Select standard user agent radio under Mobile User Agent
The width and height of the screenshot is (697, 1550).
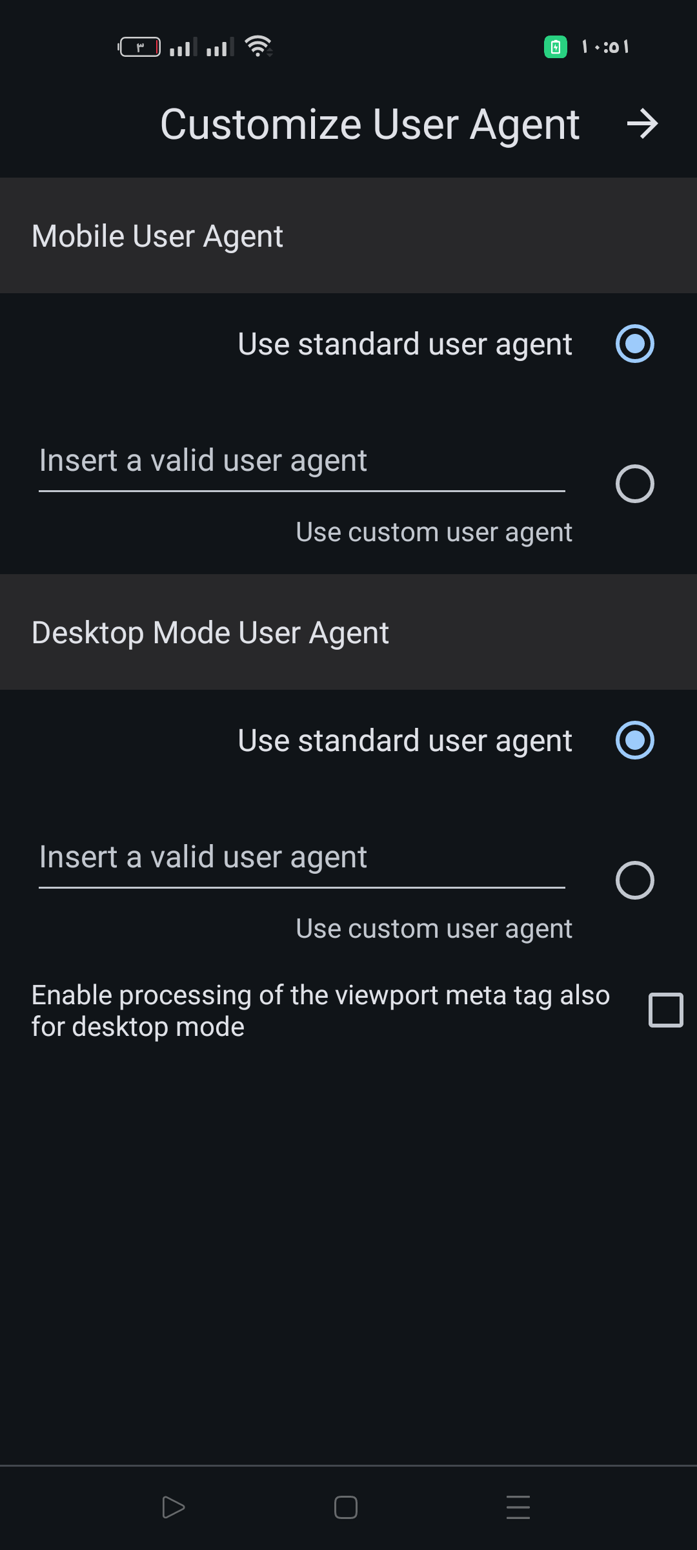click(x=635, y=344)
